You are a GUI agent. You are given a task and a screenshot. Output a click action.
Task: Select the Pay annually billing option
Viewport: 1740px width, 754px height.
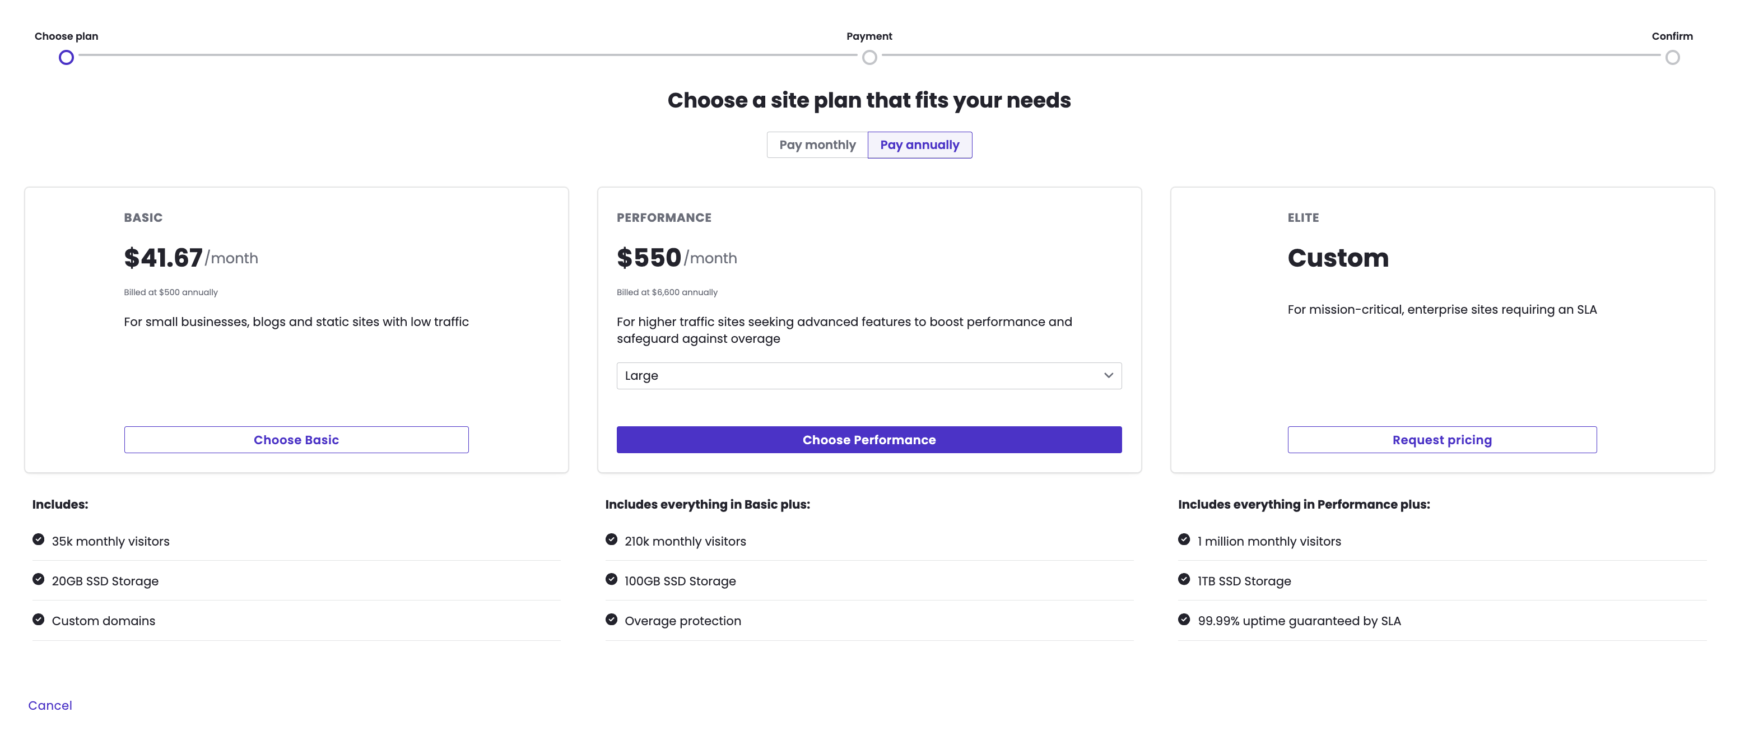click(x=919, y=145)
